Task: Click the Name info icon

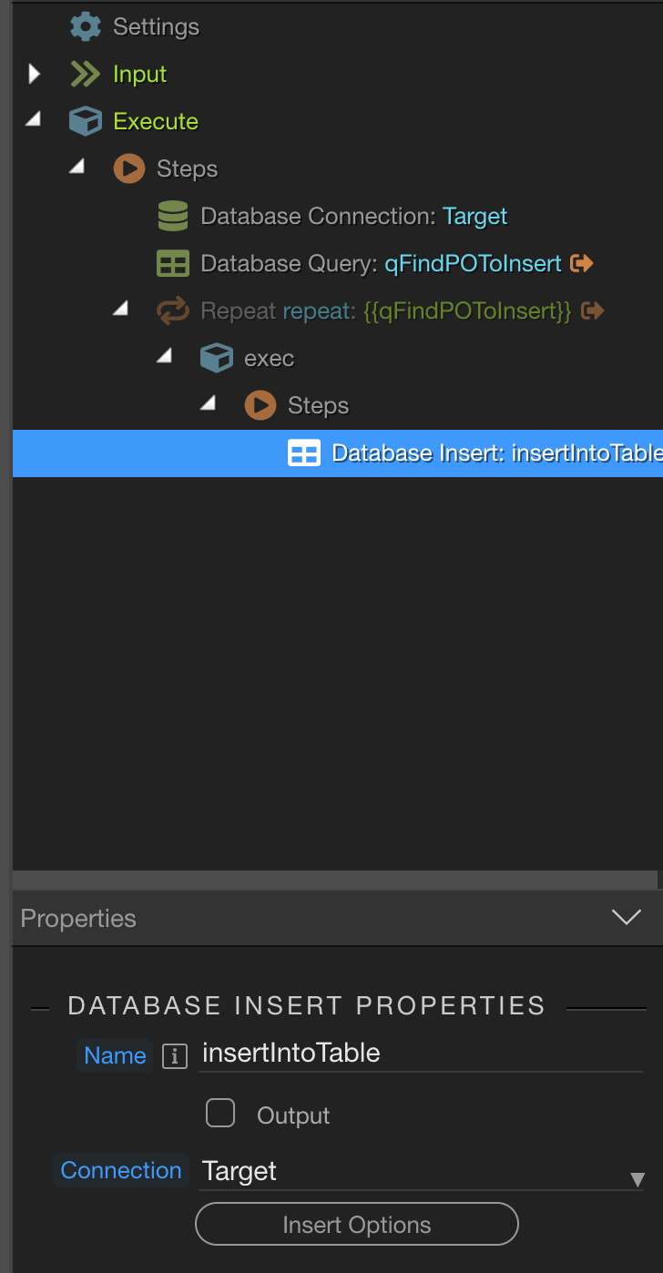Action: (175, 1056)
